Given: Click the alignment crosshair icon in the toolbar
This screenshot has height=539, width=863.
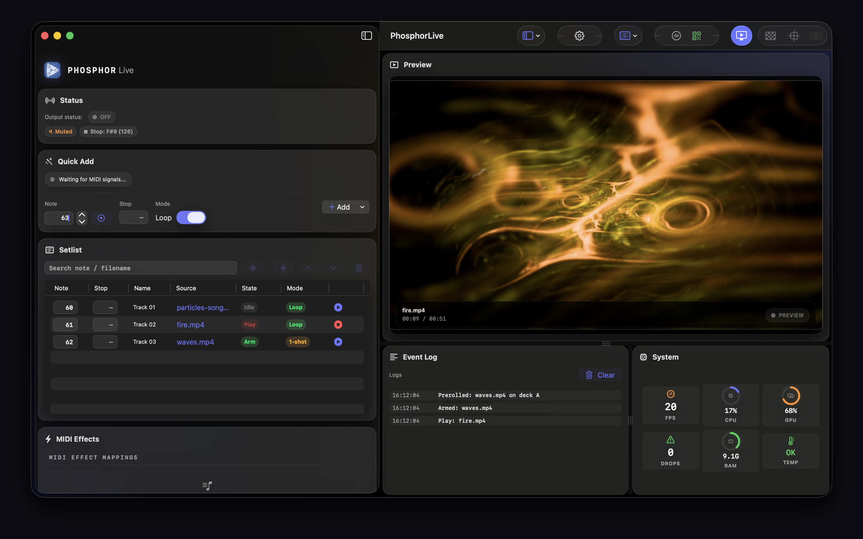Looking at the screenshot, I should click(x=793, y=36).
